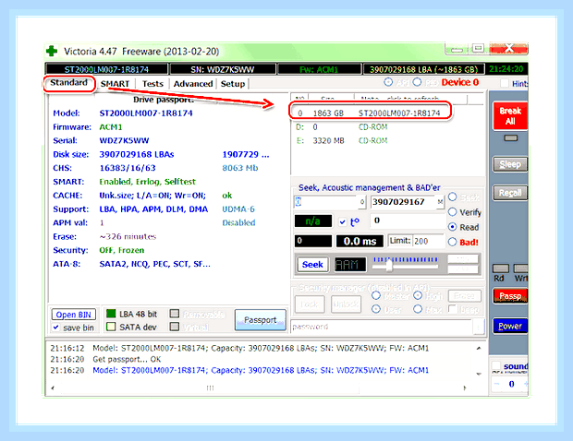
Task: Click the blue Power button
Action: click(510, 326)
